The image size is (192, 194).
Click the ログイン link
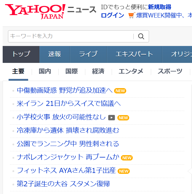coord(112,15)
